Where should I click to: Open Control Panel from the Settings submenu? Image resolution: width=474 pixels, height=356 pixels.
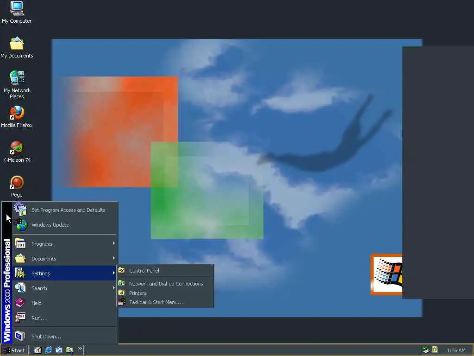[x=165, y=271]
